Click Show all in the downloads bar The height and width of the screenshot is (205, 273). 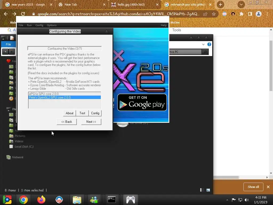[253, 187]
